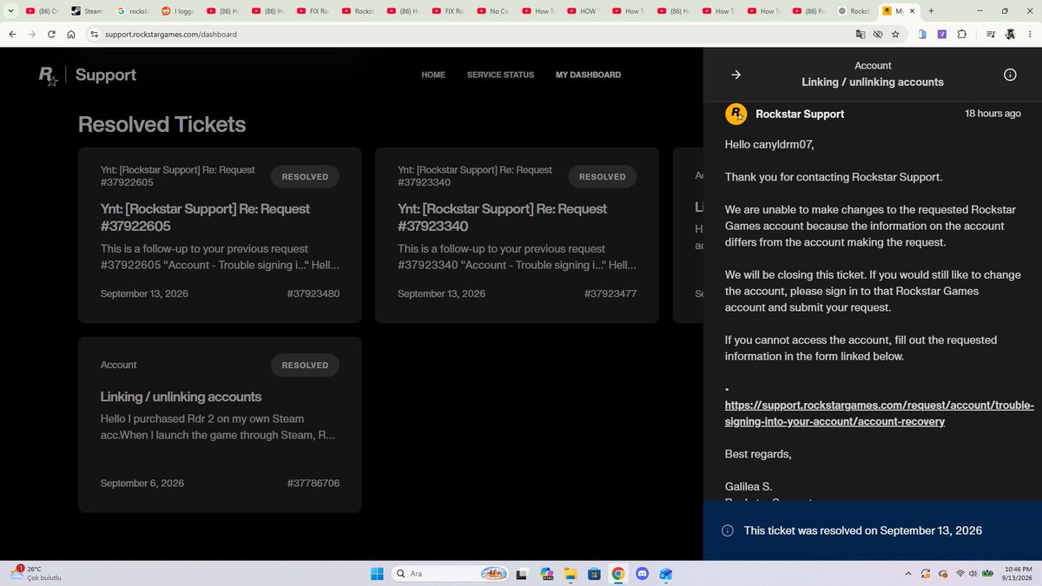Switch to the 'I logge' Reddit browser tab
This screenshot has width=1042, height=586.
click(179, 11)
